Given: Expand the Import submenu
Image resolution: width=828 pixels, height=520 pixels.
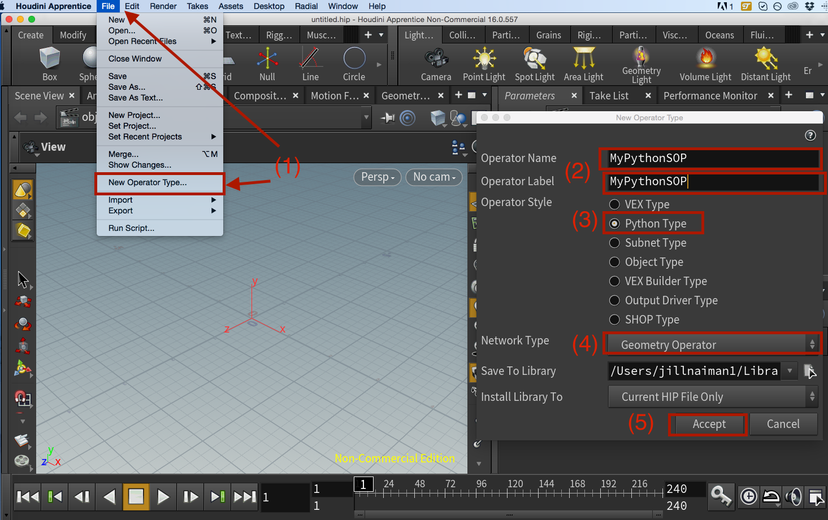Looking at the screenshot, I should coord(160,200).
